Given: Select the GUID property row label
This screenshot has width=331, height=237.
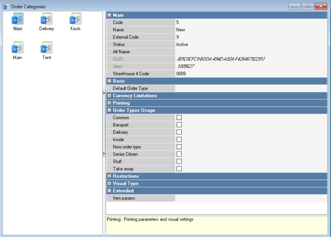Looking at the screenshot, I should 118,59.
